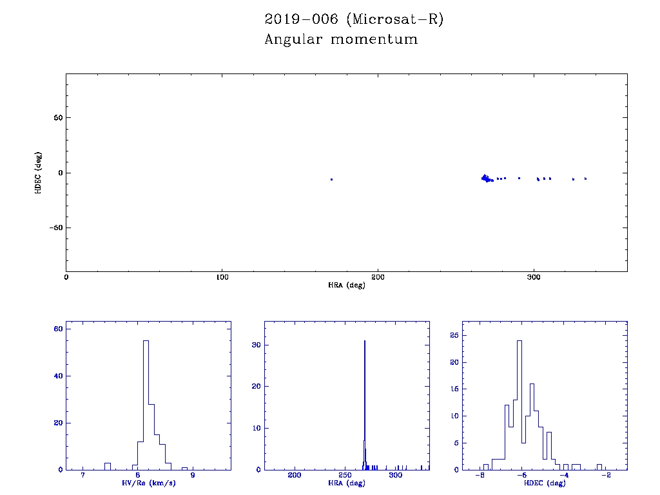Click the vertical HDEC (deg) label of scatter plot
This screenshot has height=495, width=660.
[x=38, y=172]
